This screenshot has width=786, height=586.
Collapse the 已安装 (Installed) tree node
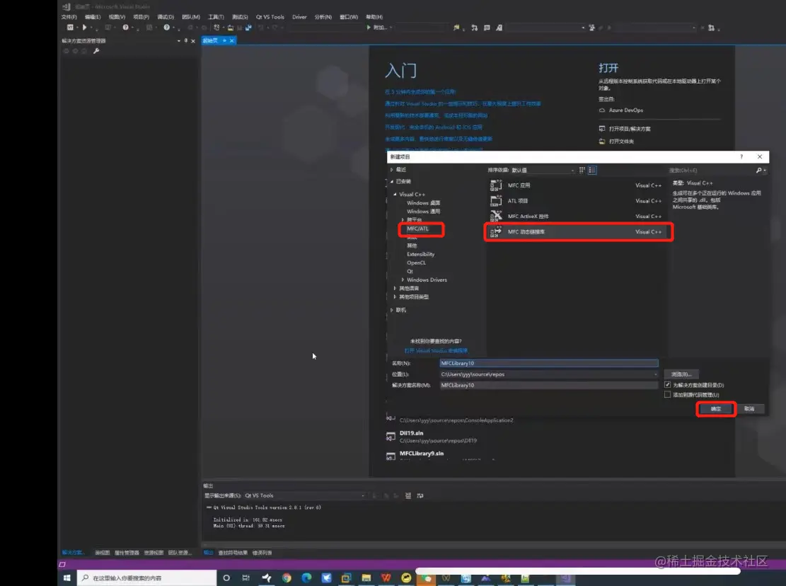392,181
